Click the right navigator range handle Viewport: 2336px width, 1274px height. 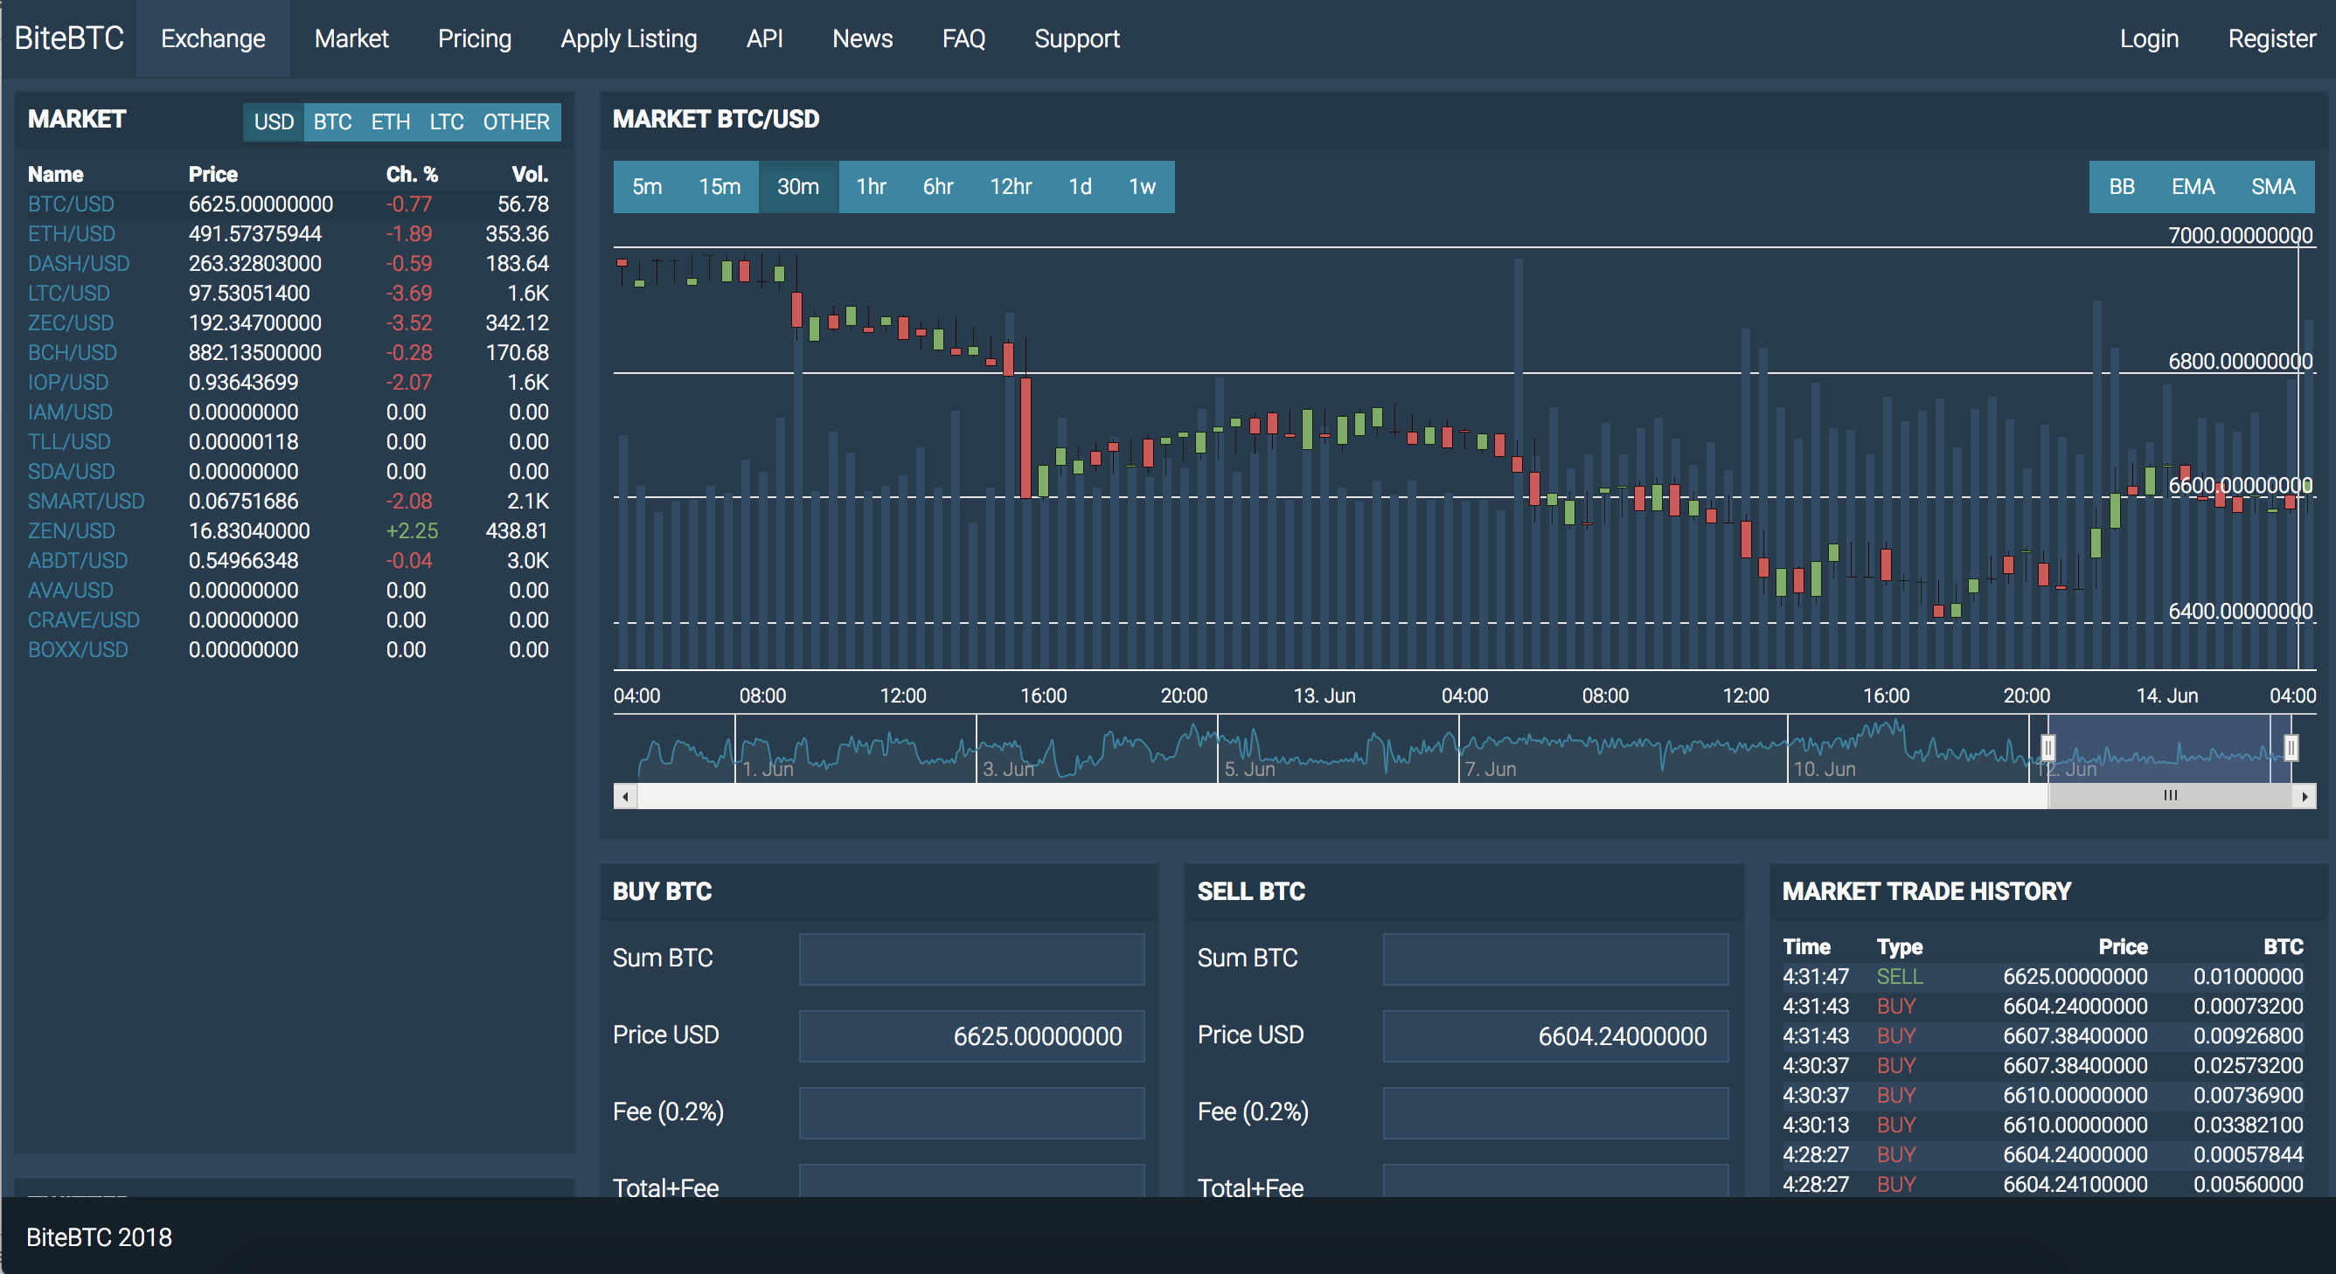coord(2291,748)
